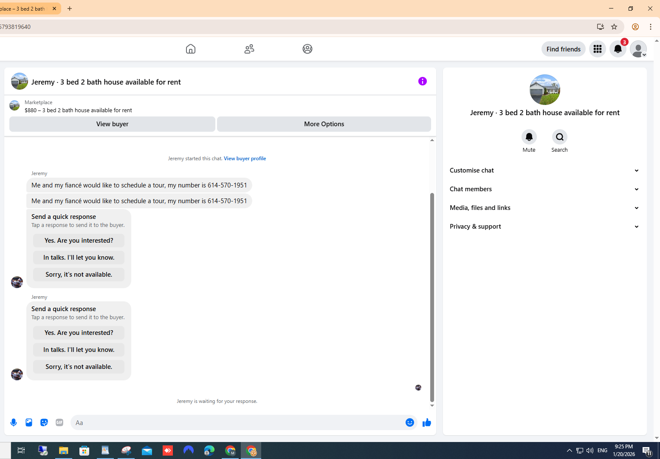Click the chat scrollbar down arrow
The height and width of the screenshot is (459, 660).
[432, 405]
